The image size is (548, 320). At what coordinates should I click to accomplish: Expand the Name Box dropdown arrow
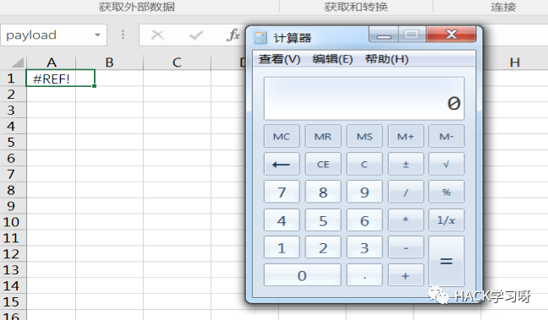97,35
